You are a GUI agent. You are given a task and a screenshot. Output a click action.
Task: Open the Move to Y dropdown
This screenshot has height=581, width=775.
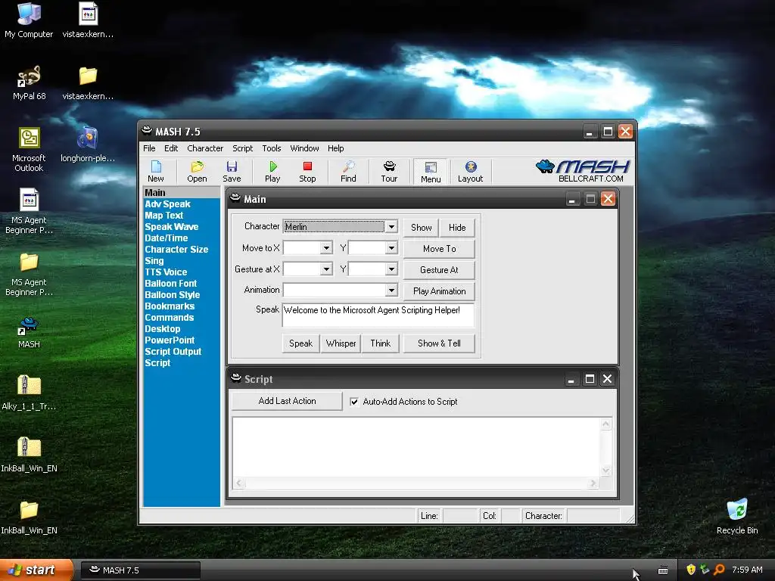point(391,248)
